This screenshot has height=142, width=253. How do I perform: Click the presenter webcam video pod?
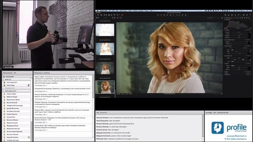point(48,34)
